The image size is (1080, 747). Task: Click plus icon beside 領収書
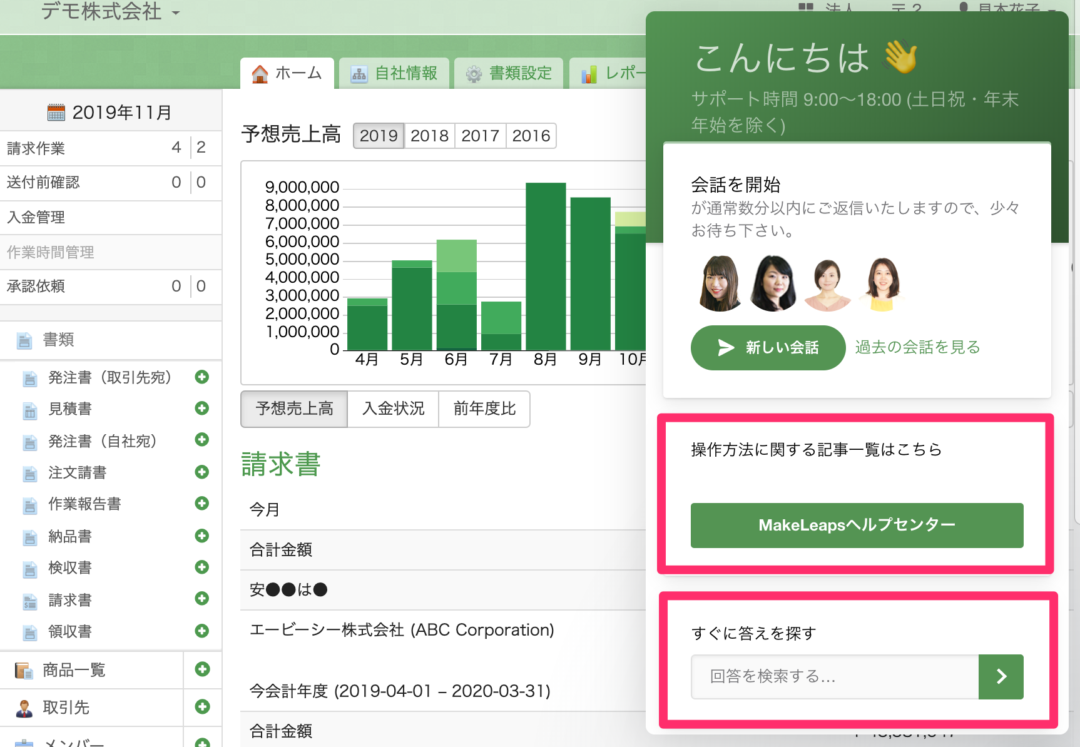[x=201, y=631]
